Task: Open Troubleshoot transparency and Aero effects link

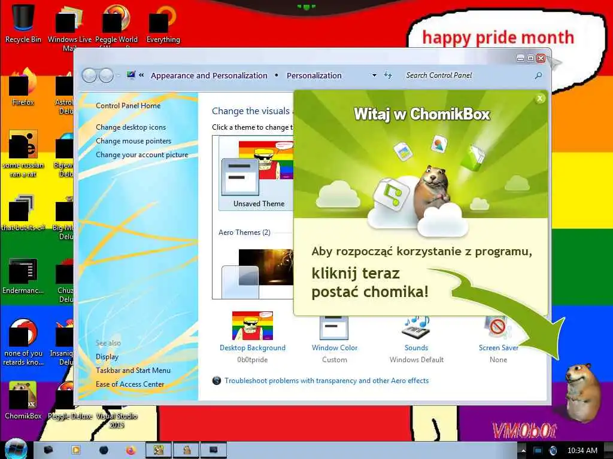Action: pos(326,381)
